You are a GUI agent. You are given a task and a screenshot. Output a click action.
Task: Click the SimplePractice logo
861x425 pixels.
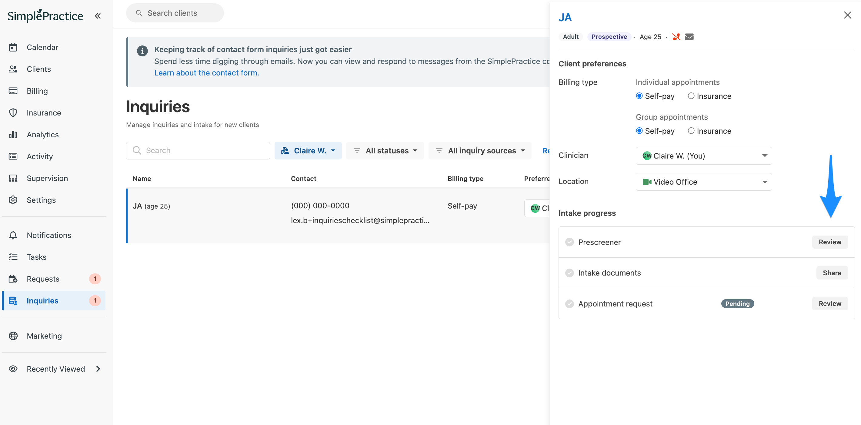click(x=45, y=15)
